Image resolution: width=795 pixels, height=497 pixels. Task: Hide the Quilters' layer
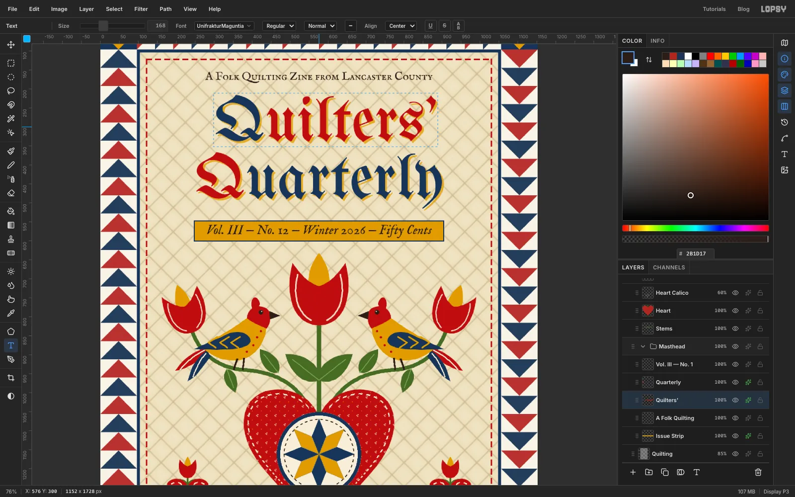[x=735, y=400]
